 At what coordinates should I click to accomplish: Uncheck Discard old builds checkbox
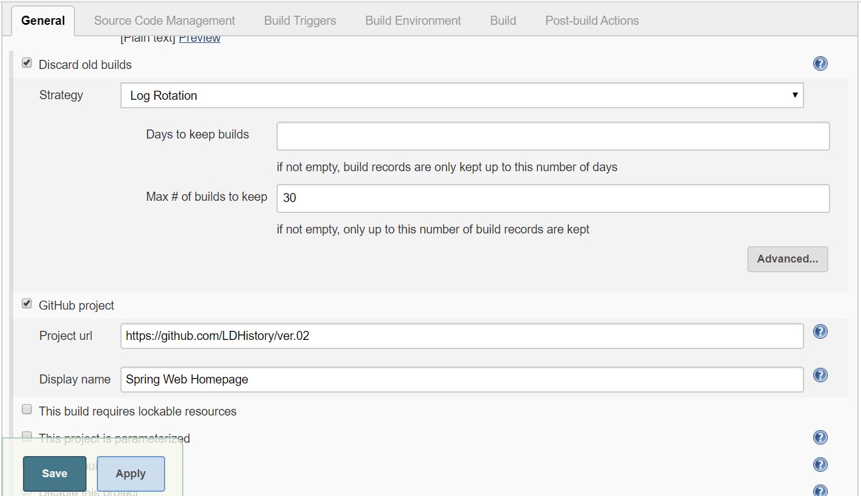tap(27, 63)
